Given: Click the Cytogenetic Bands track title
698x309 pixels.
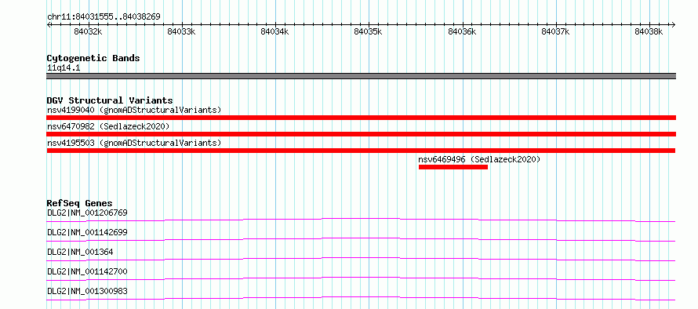Looking at the screenshot, I should [93, 58].
